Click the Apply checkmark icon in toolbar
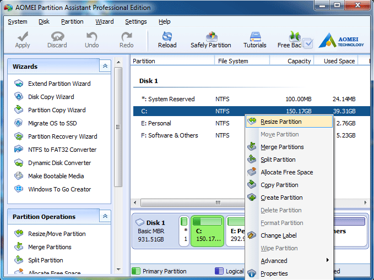 pos(23,36)
